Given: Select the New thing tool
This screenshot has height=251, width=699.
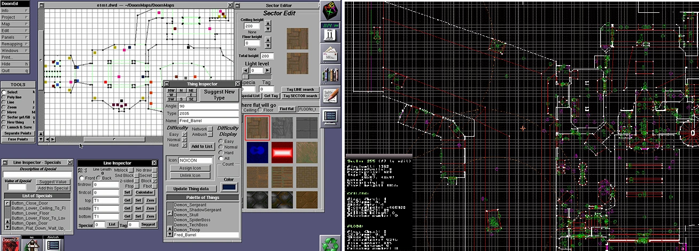Looking at the screenshot, I should tap(4, 122).
